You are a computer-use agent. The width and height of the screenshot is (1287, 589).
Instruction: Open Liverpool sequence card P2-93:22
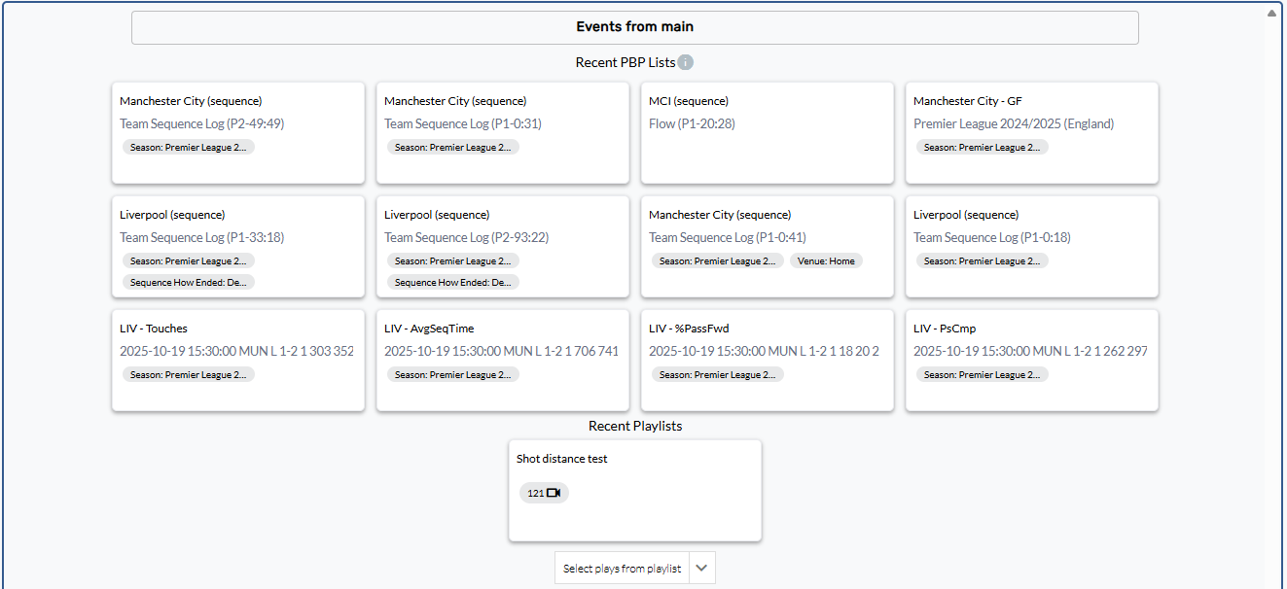(503, 246)
